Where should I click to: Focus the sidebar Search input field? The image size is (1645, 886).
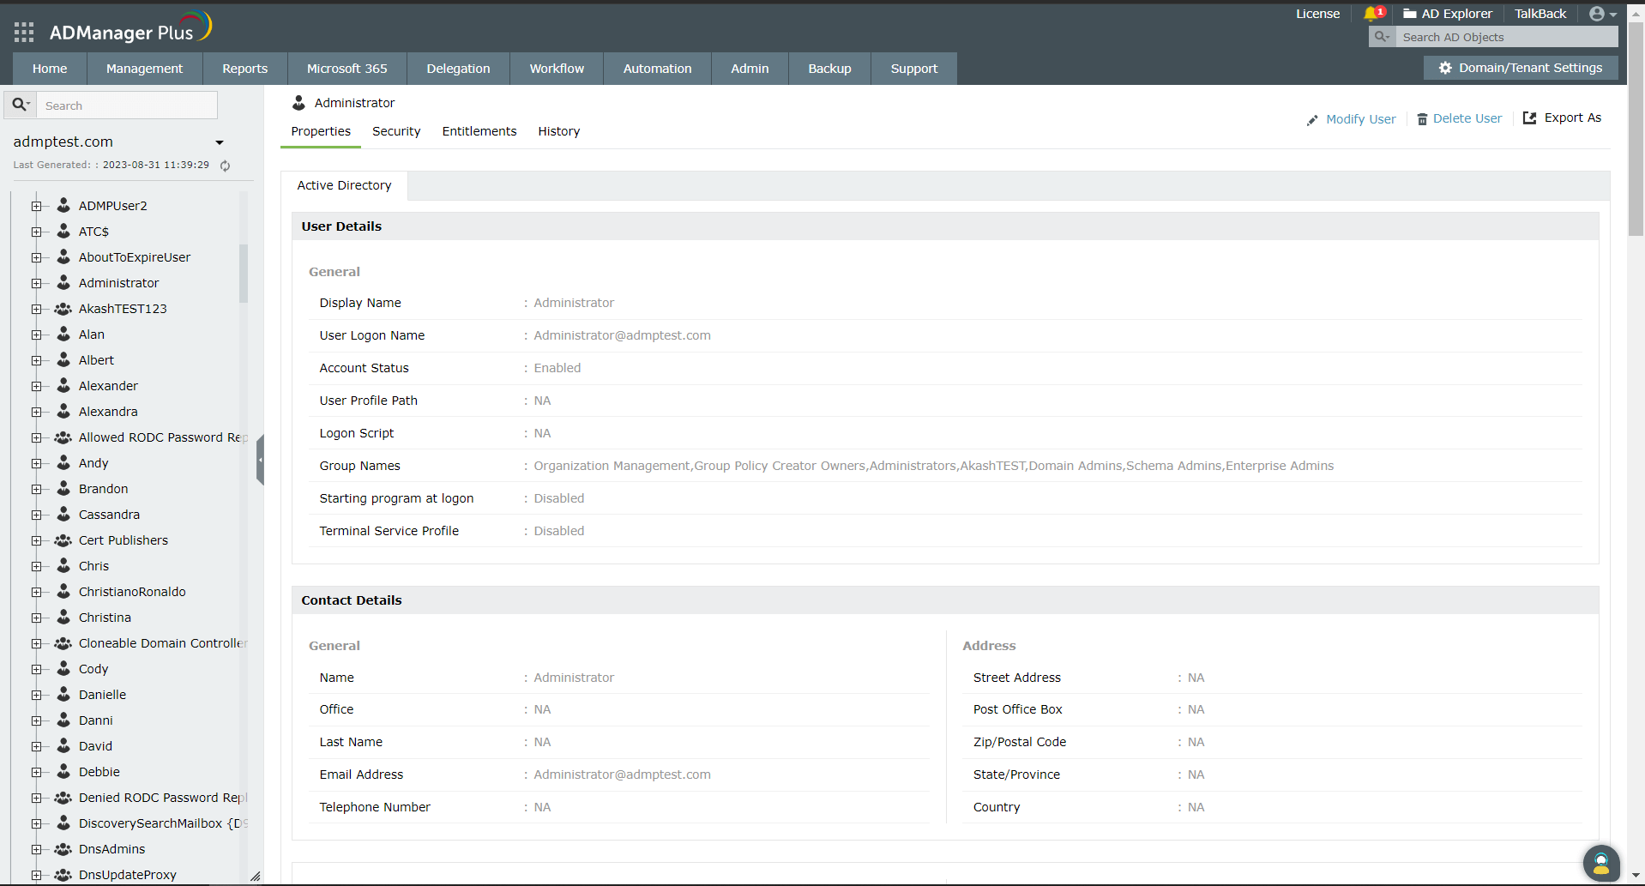tap(127, 105)
